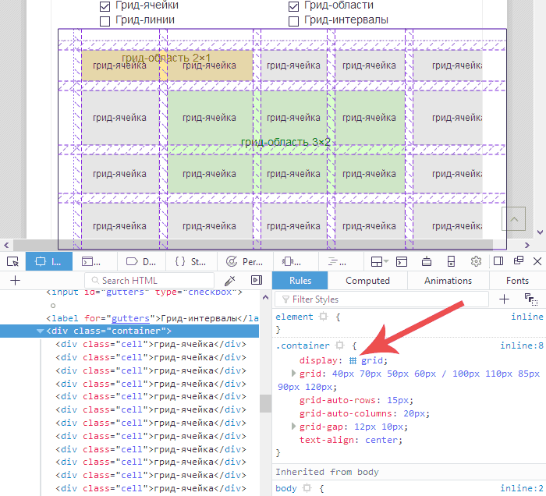The width and height of the screenshot is (546, 496).
Task: Dock devtools to side of window
Action: pos(498,261)
